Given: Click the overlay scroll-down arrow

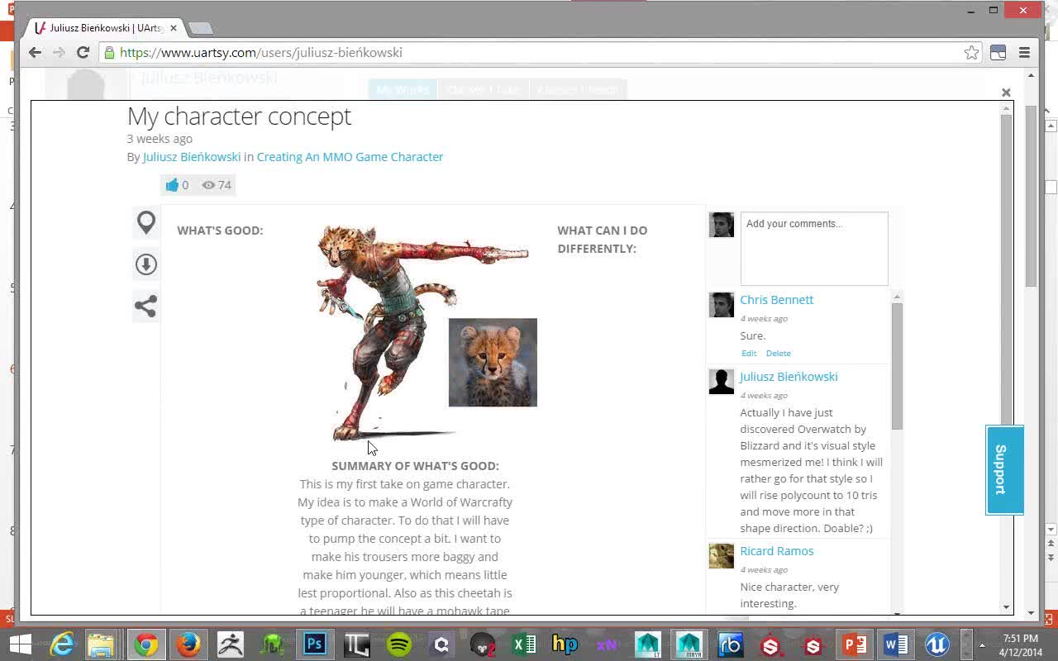Looking at the screenshot, I should coord(1006,607).
